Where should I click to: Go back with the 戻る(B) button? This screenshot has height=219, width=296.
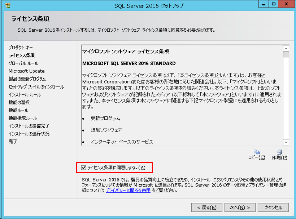pos(207,207)
